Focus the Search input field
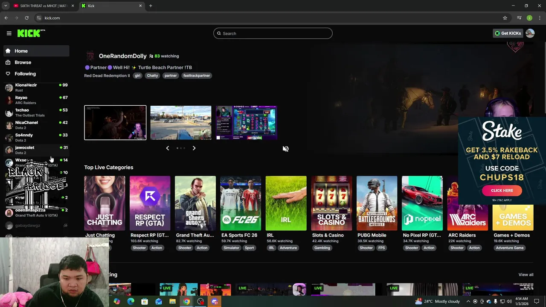The width and height of the screenshot is (546, 307). (x=273, y=33)
